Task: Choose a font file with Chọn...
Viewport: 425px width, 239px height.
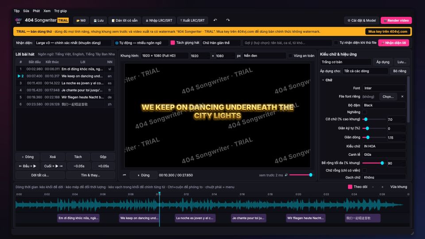Action: pos(388,96)
